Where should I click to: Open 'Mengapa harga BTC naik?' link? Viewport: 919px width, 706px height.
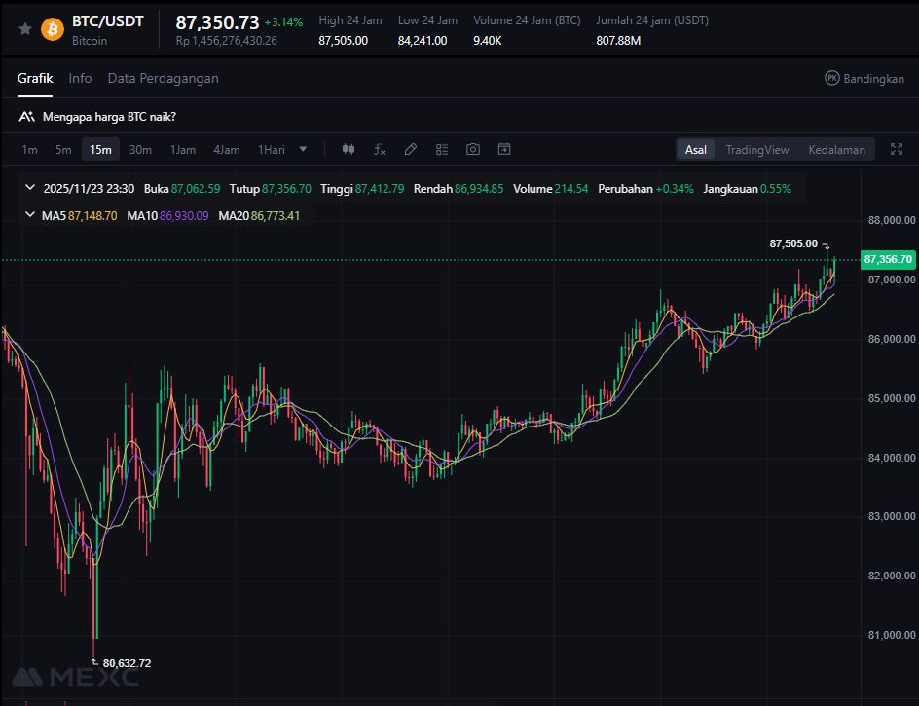click(x=109, y=116)
